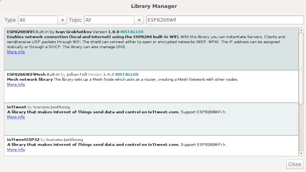Open More info link for IoTtweet
This screenshot has width=306, height=172.
coord(16,117)
